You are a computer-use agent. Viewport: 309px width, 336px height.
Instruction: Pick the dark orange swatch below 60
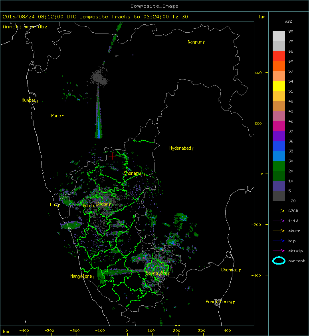(x=279, y=66)
